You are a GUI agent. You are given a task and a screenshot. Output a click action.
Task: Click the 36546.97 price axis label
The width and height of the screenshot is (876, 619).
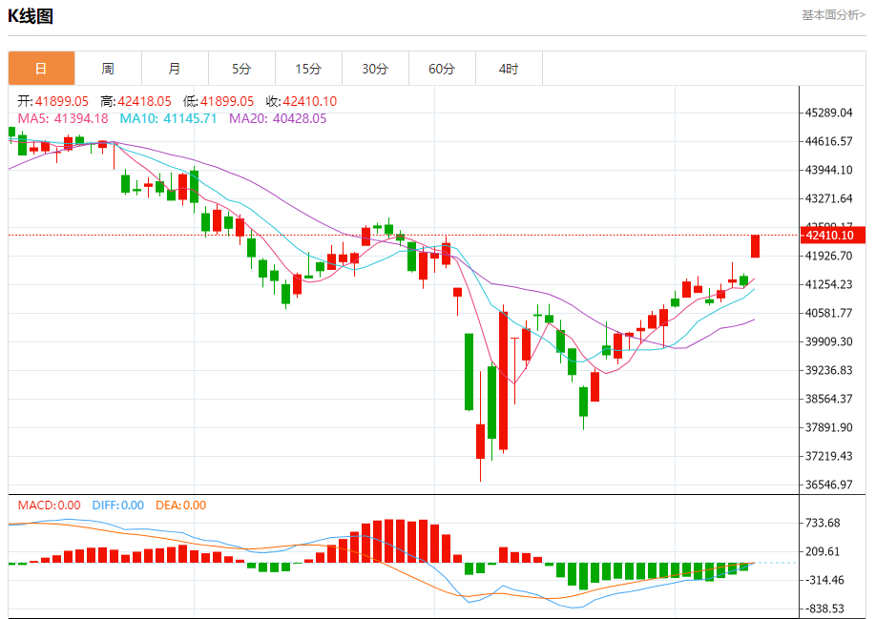pos(829,484)
